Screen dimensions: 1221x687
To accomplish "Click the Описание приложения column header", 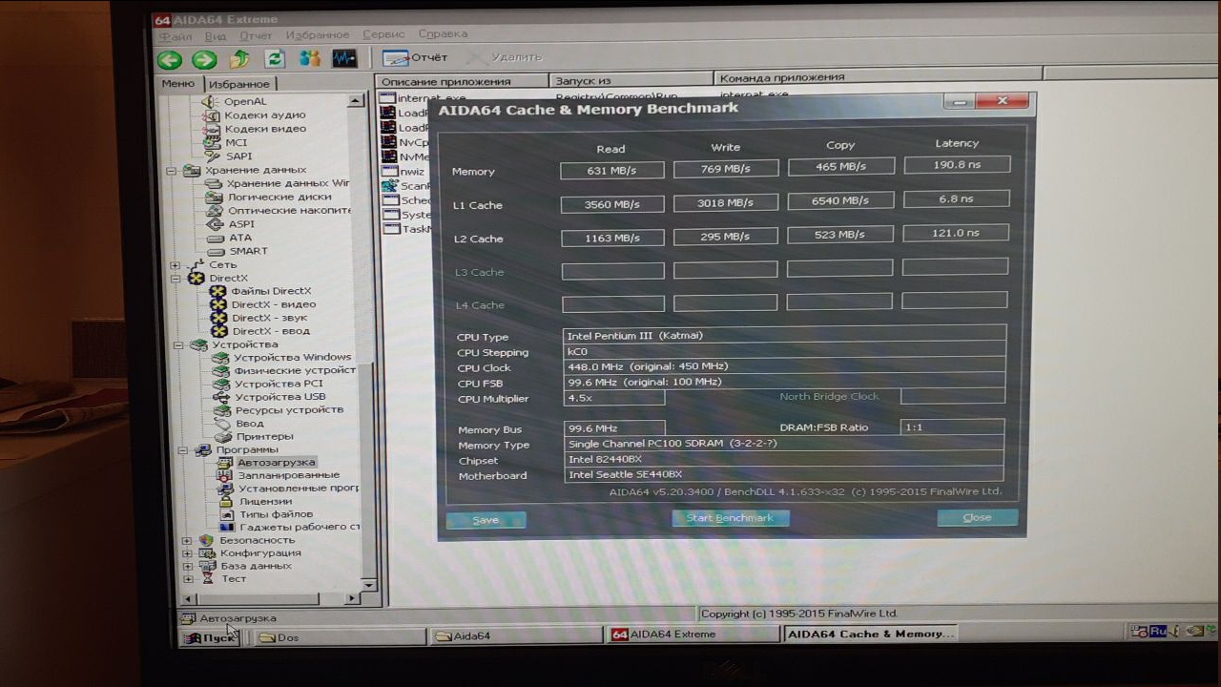I will click(463, 81).
